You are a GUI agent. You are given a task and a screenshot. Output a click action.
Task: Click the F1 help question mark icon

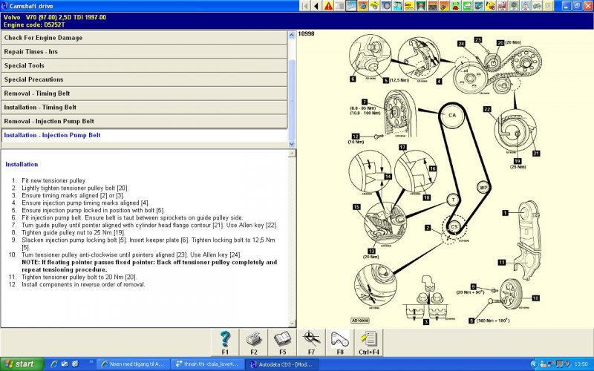pyautogui.click(x=225, y=339)
